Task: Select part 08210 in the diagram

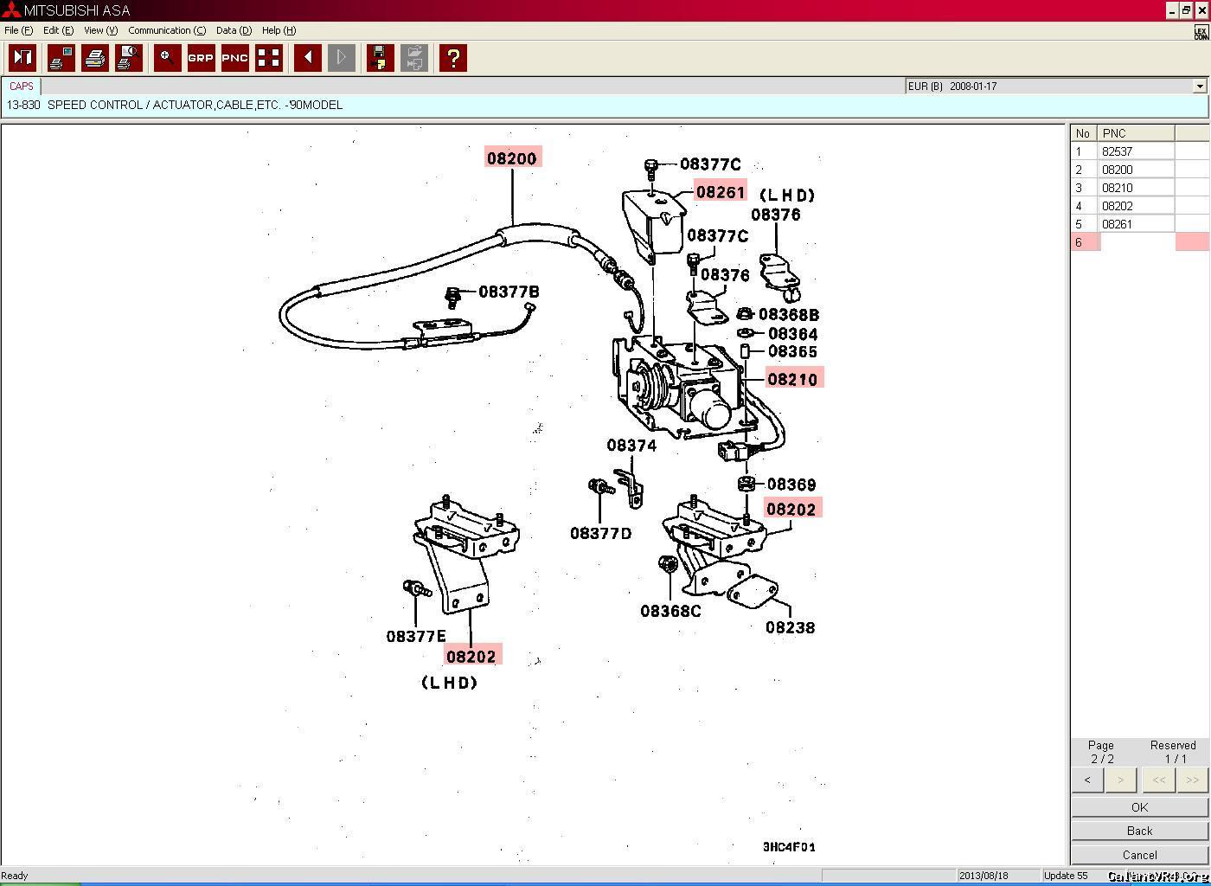Action: pos(792,379)
